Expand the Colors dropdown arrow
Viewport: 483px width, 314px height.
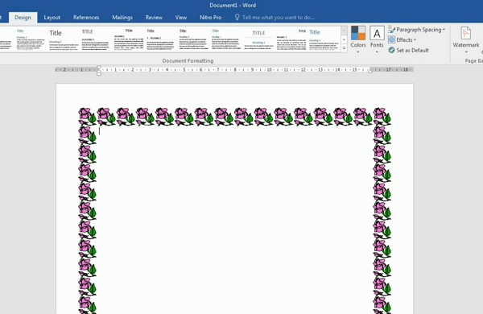point(358,52)
